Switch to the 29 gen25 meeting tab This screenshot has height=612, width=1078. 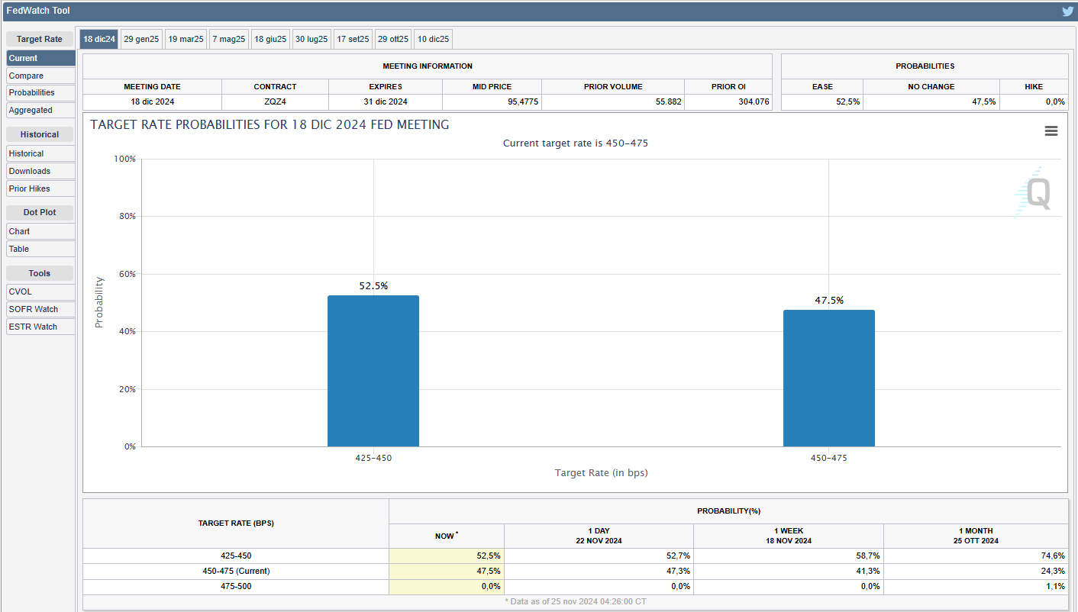(141, 39)
